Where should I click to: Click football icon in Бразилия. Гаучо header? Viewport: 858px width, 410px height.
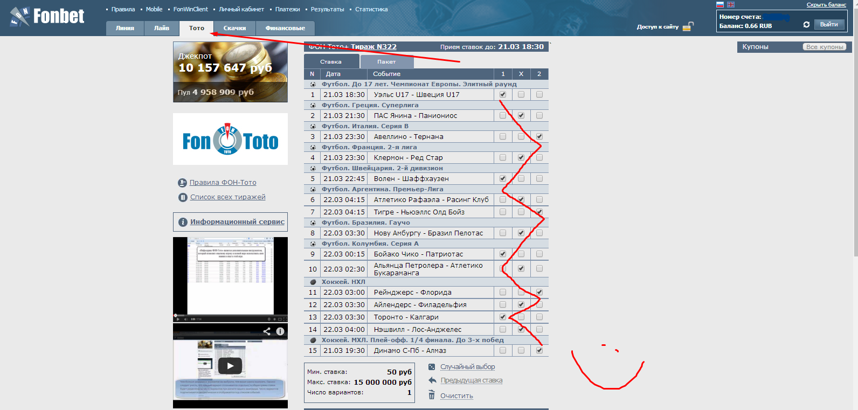[313, 223]
